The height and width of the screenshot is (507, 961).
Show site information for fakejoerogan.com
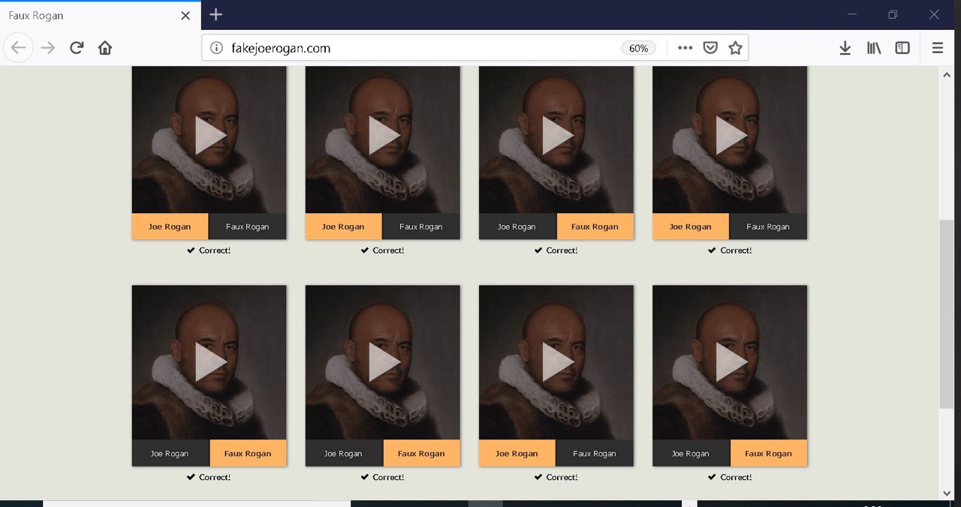click(216, 48)
